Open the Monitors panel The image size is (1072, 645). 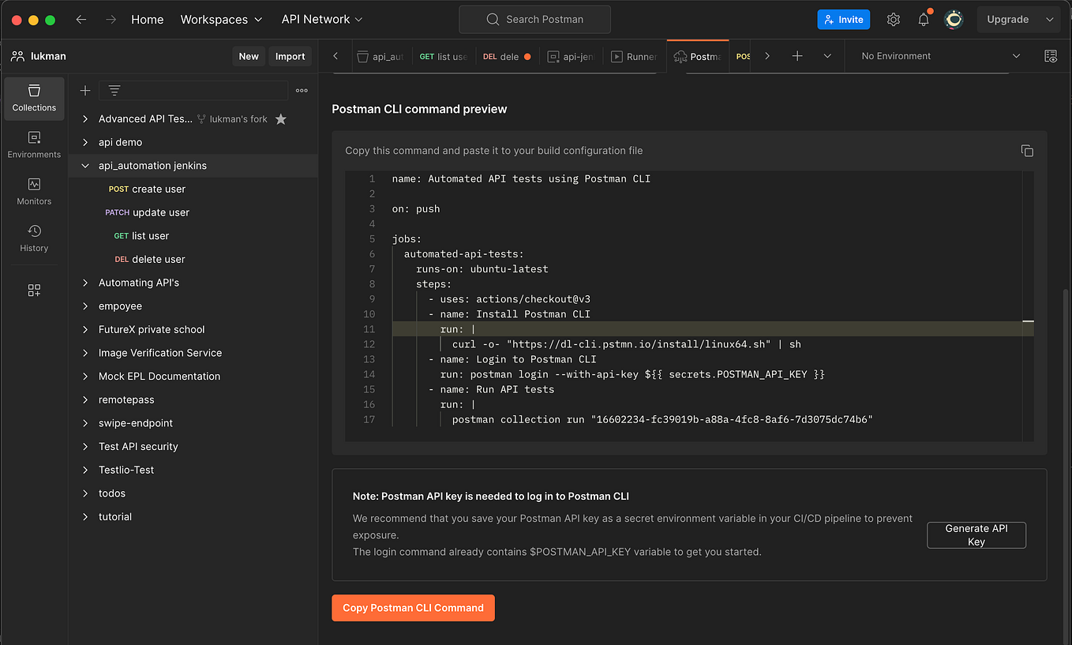(33, 192)
